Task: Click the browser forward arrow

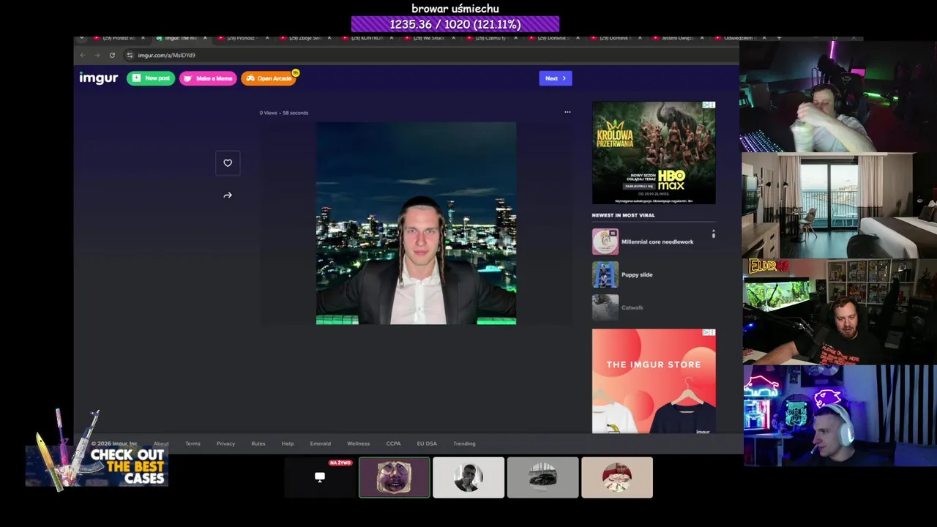Action: tap(97, 55)
